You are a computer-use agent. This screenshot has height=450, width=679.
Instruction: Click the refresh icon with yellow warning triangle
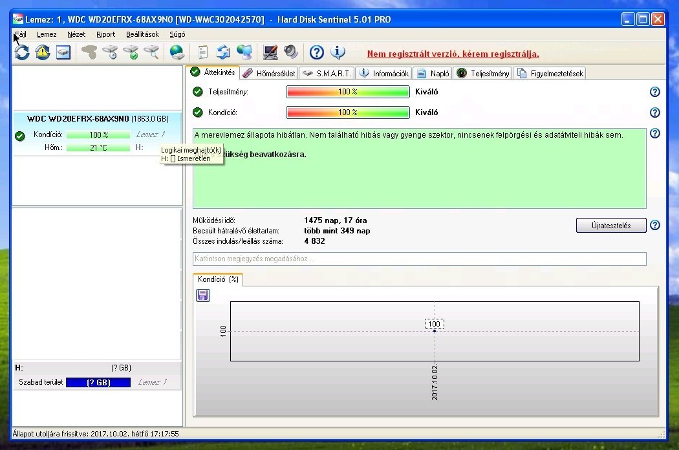point(43,52)
